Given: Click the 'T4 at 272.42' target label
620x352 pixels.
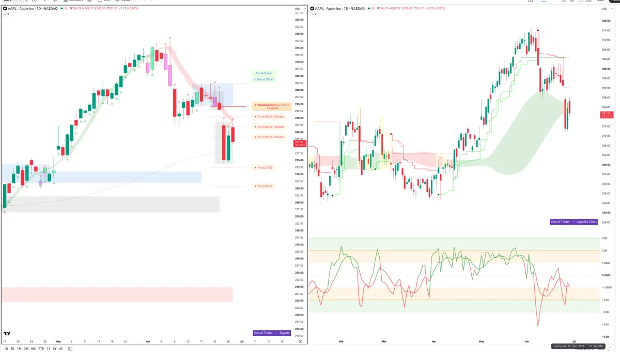Looking at the screenshot, I should tap(263, 167).
